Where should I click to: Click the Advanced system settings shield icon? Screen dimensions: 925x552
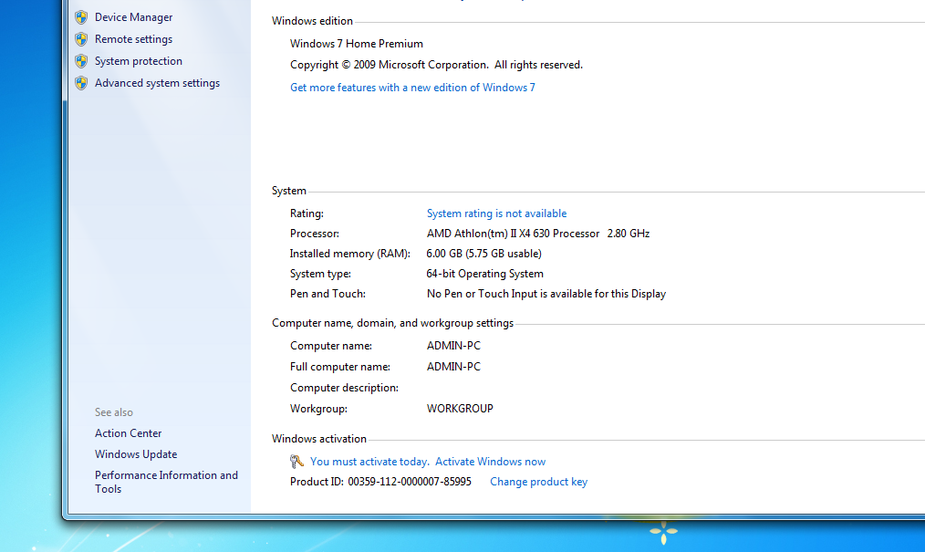pos(81,83)
